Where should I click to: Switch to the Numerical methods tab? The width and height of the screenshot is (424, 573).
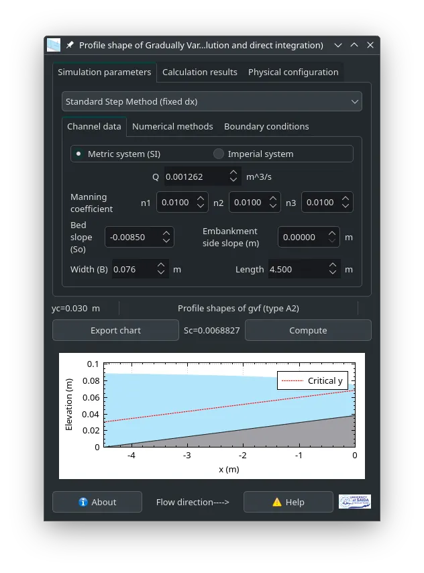[x=172, y=126]
